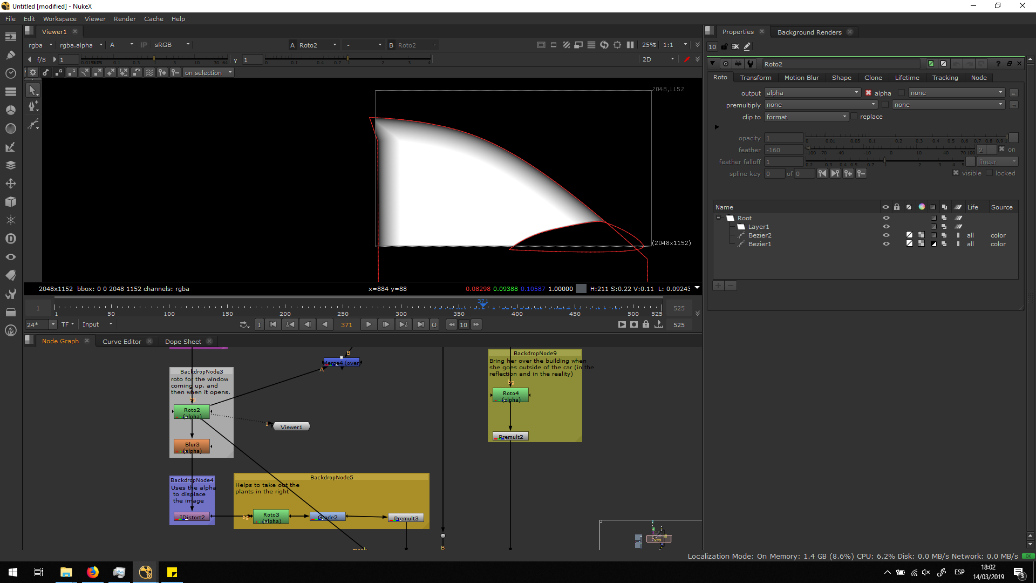Switch to the Motion Blur tab

[x=801, y=78]
